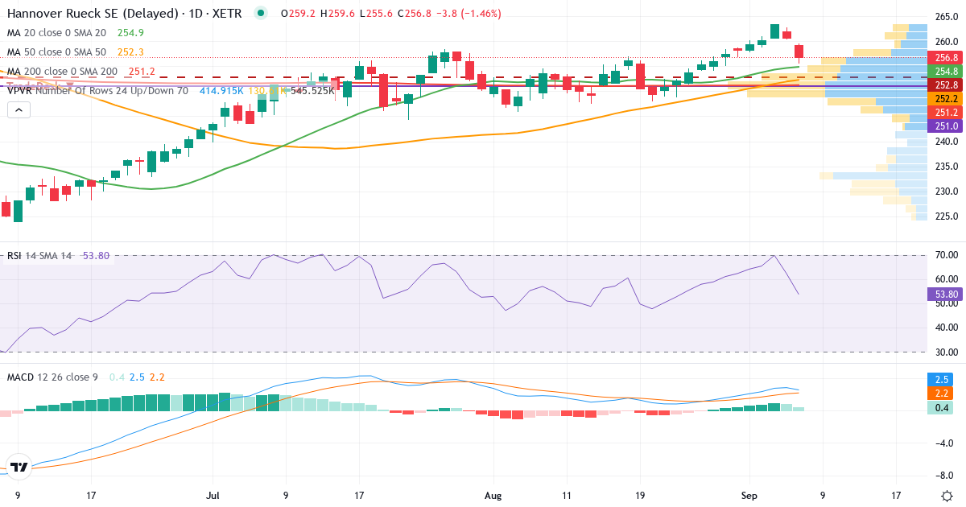The width and height of the screenshot is (966, 507).
Task: Collapse the indicator legend with the chevron button
Action: pyautogui.click(x=18, y=109)
